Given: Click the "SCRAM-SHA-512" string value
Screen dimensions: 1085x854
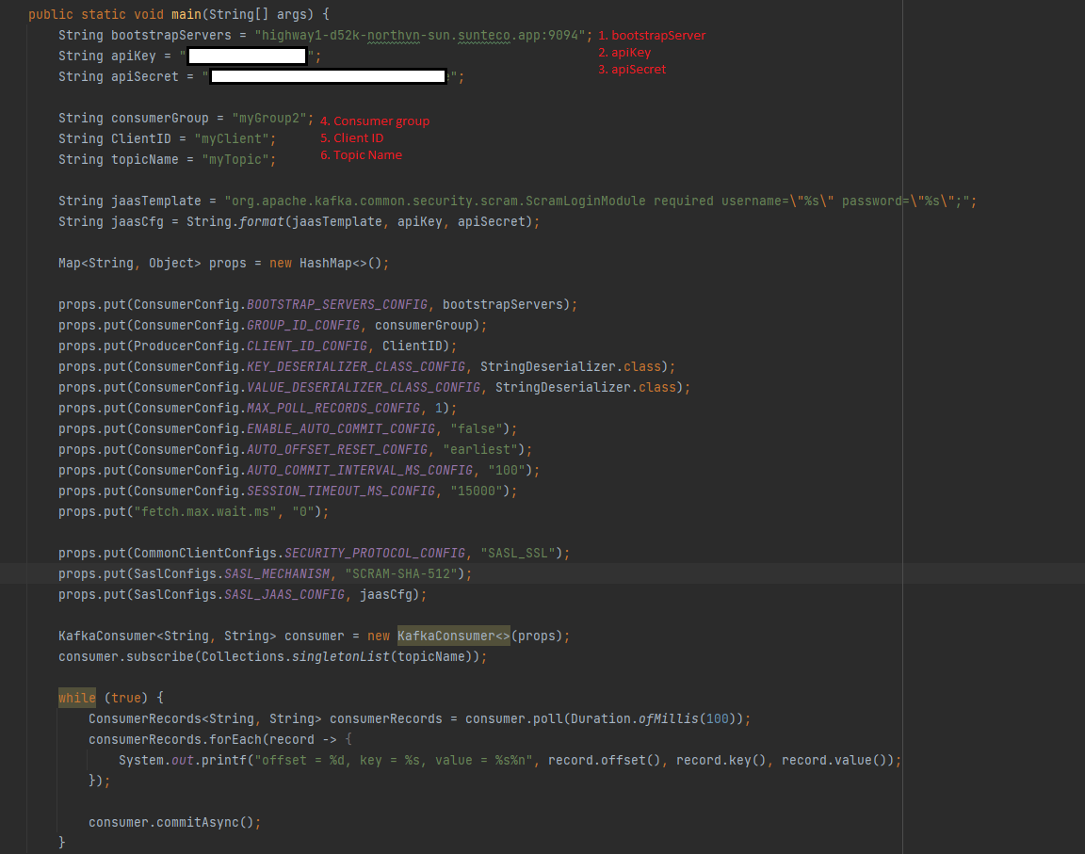Looking at the screenshot, I should pyautogui.click(x=401, y=574).
